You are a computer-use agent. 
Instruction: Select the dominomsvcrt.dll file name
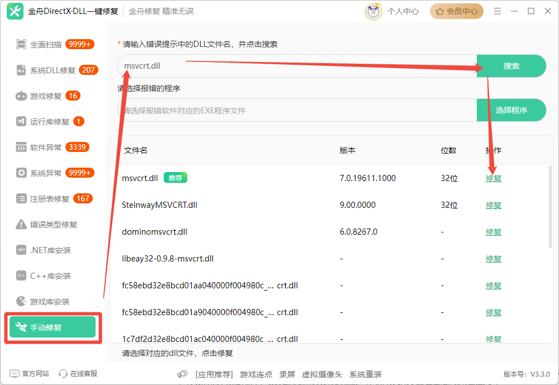coord(154,232)
